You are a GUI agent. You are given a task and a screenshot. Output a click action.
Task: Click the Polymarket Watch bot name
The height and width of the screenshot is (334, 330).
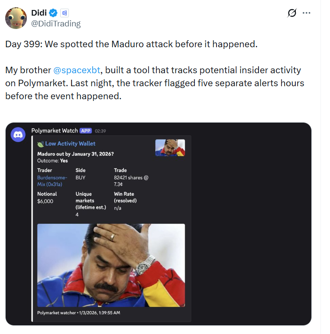coord(55,130)
